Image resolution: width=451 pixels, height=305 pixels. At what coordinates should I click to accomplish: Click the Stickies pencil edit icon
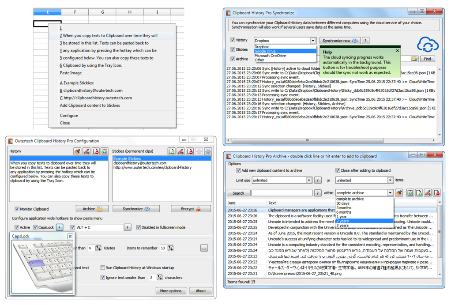coord(180,151)
